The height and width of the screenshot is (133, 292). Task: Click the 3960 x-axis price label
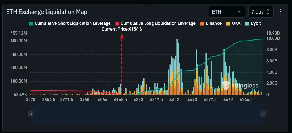tap(84, 100)
